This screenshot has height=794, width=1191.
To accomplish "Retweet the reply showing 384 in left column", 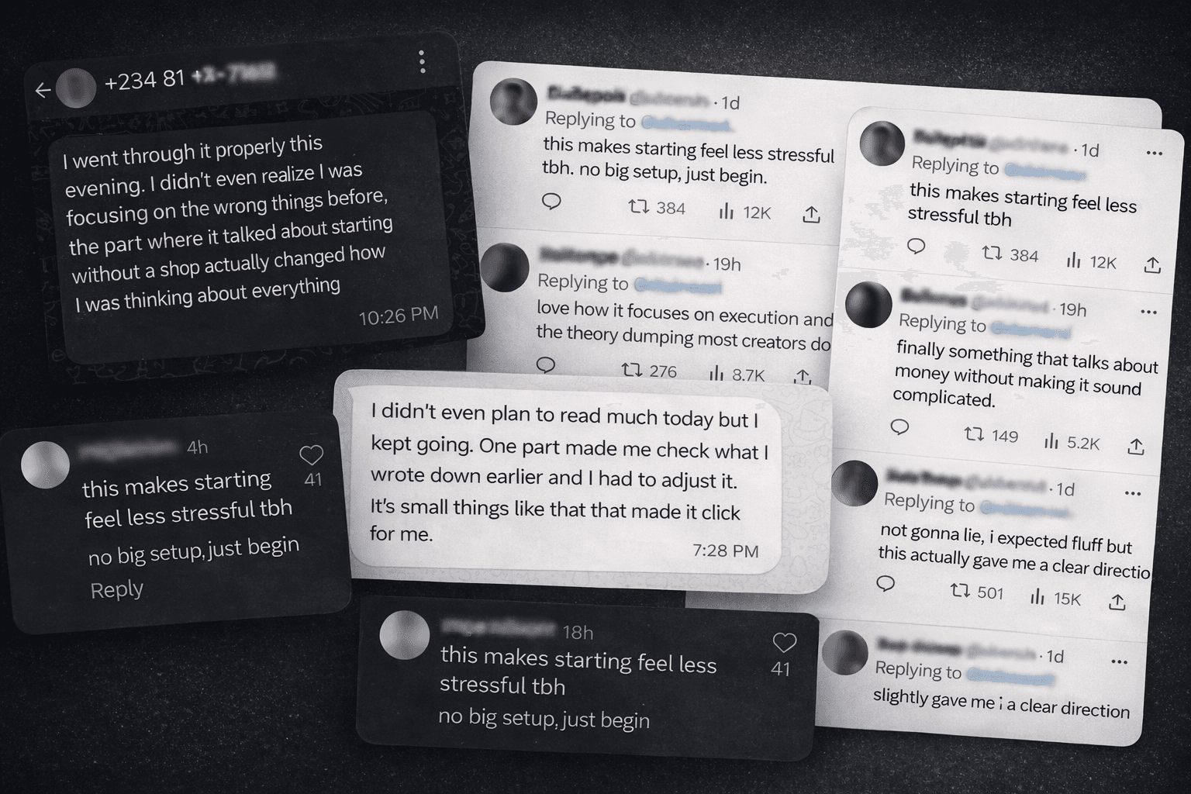I will coord(638,207).
